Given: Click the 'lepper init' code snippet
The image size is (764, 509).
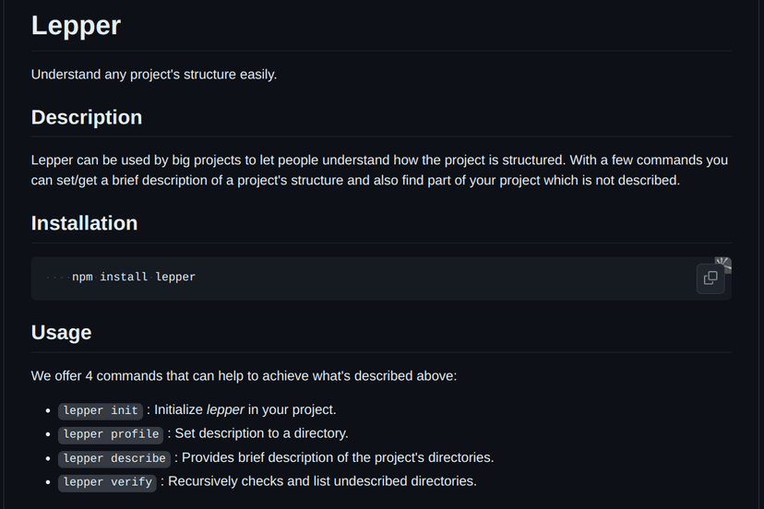Looking at the screenshot, I should (x=101, y=410).
